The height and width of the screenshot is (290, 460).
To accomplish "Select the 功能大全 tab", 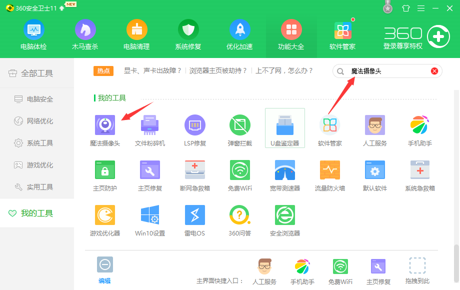I will [x=291, y=34].
